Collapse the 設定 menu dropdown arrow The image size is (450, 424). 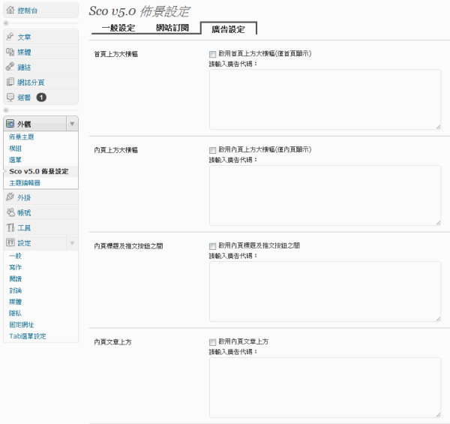[72, 243]
